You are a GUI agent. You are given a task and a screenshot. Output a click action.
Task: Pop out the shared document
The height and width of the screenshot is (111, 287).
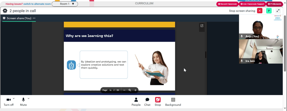[x=202, y=26]
